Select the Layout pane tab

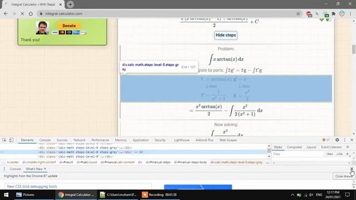[x=311, y=147]
